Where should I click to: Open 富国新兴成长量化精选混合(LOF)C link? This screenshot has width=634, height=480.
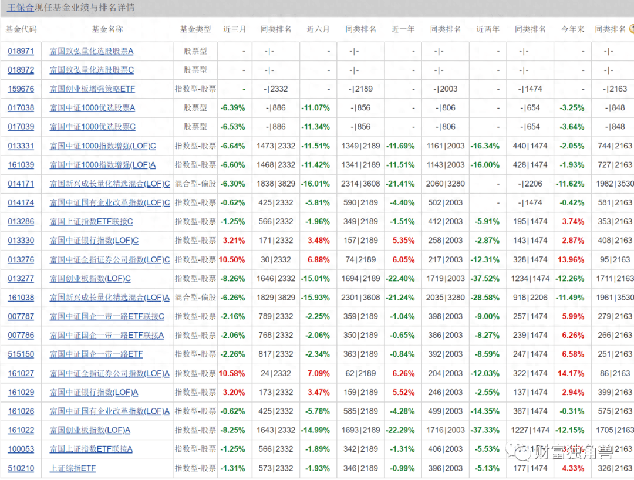[110, 184]
